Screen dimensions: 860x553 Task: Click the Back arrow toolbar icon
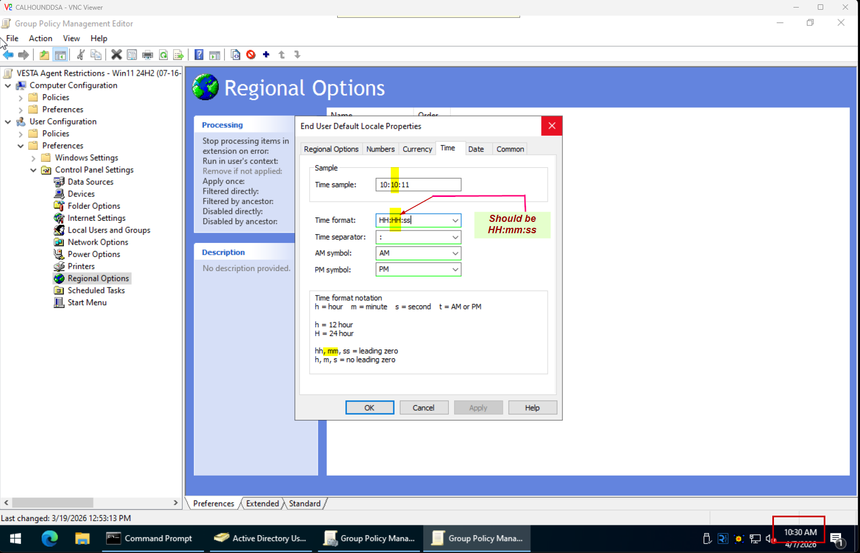[x=8, y=55]
